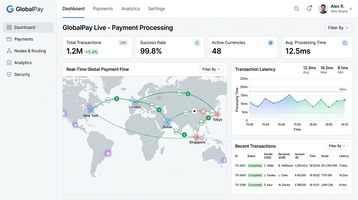Click the Latency column header

point(344,156)
